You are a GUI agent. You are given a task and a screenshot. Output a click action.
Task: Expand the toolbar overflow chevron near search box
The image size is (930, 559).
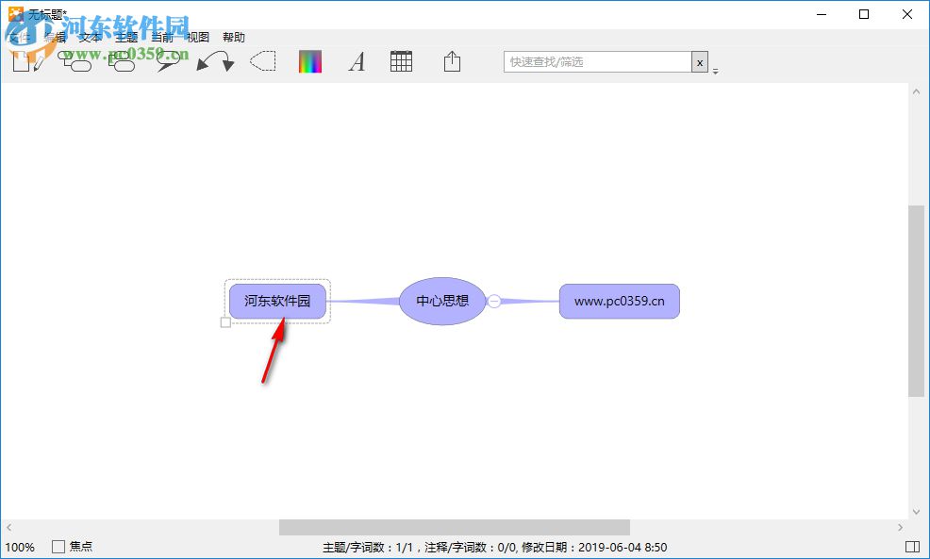point(715,70)
